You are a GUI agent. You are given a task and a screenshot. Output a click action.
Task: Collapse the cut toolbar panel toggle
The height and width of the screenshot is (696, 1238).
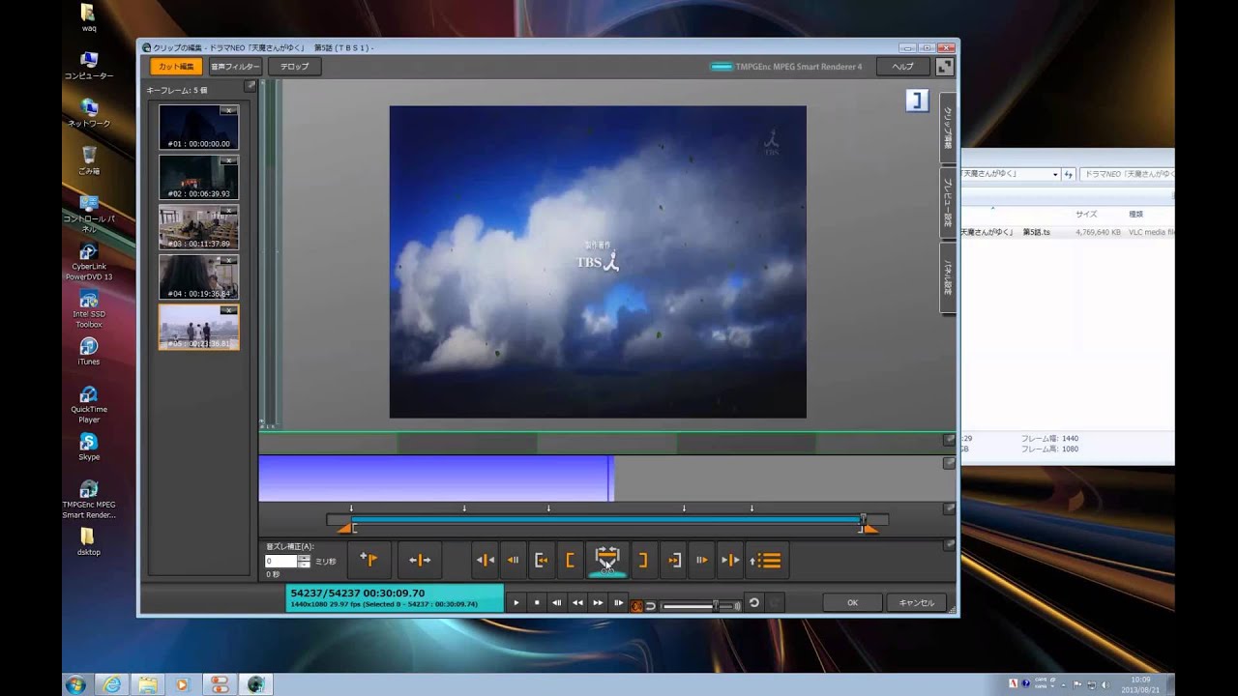click(949, 545)
